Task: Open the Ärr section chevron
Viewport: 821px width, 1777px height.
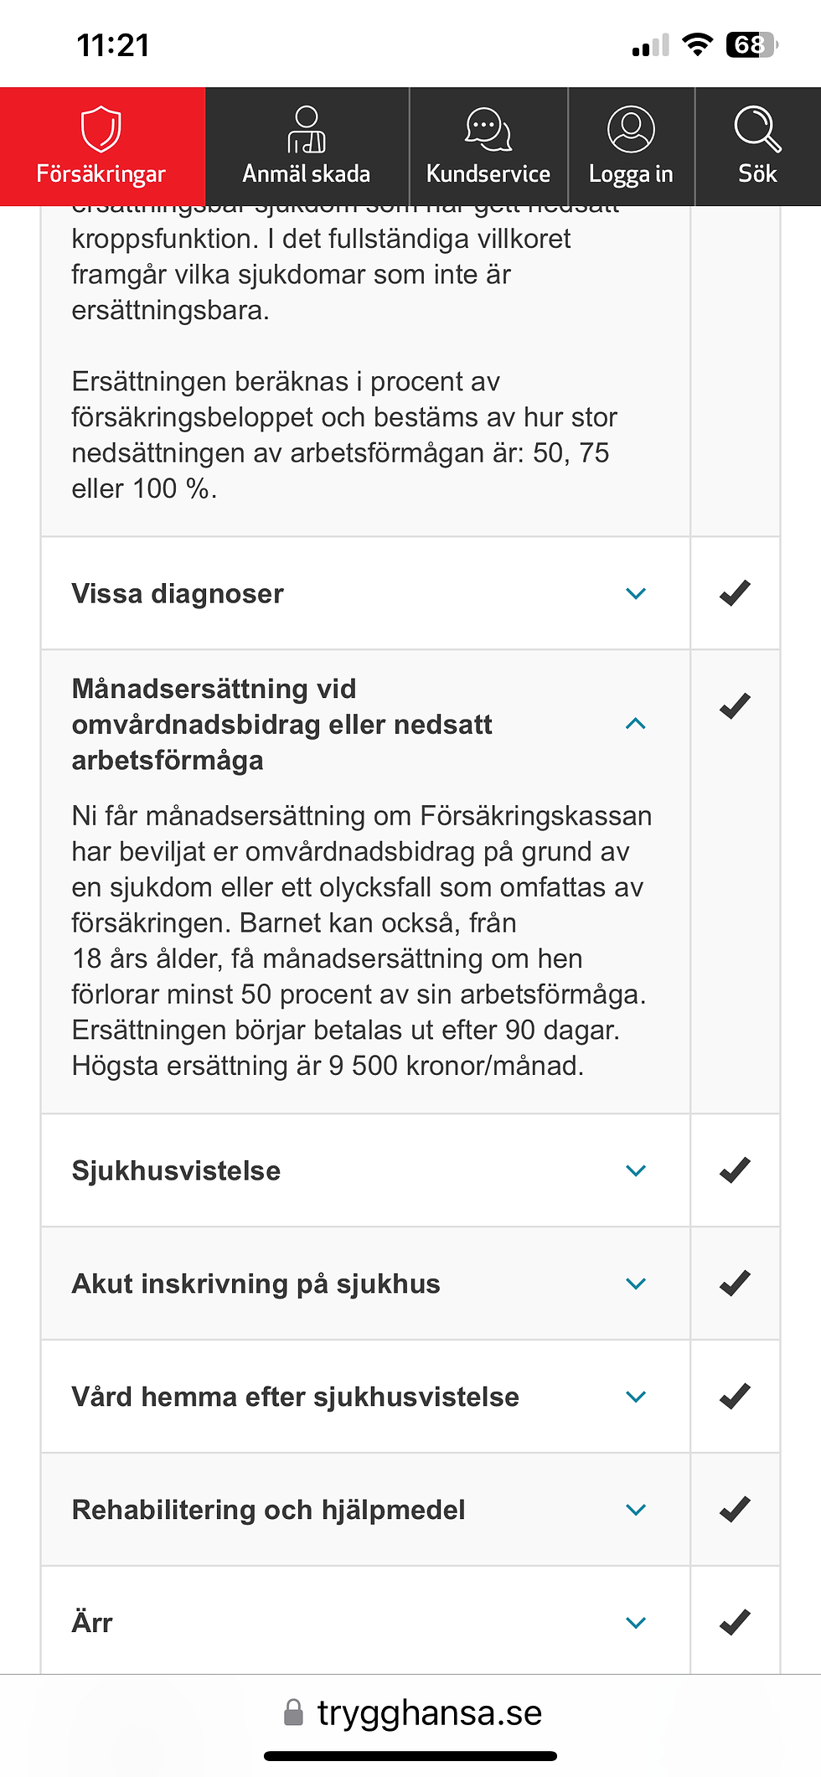Action: pyautogui.click(x=636, y=1624)
